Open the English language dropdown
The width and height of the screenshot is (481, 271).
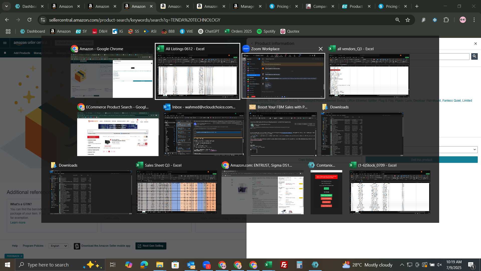59,246
